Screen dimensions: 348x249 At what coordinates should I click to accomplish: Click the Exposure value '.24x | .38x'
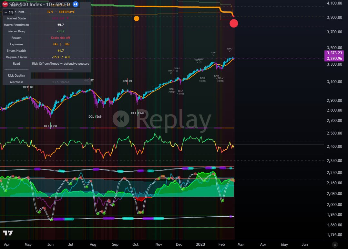click(x=61, y=44)
